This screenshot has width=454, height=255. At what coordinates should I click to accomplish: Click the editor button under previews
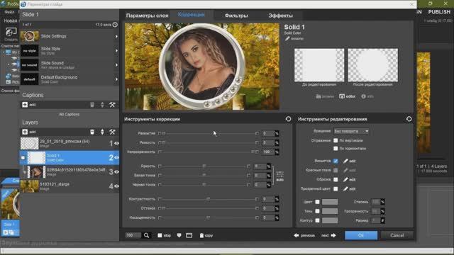347,96
